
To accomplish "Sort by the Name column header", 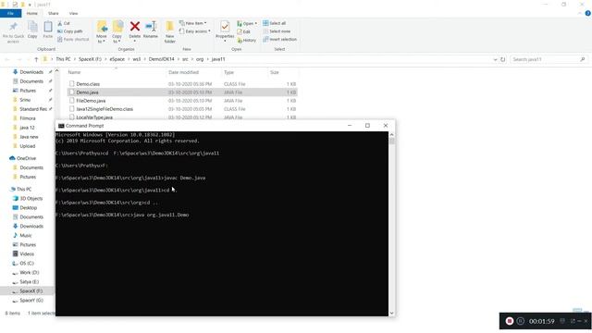I will 74,72.
